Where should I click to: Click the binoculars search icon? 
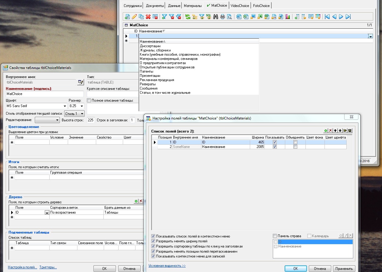(x=216, y=17)
